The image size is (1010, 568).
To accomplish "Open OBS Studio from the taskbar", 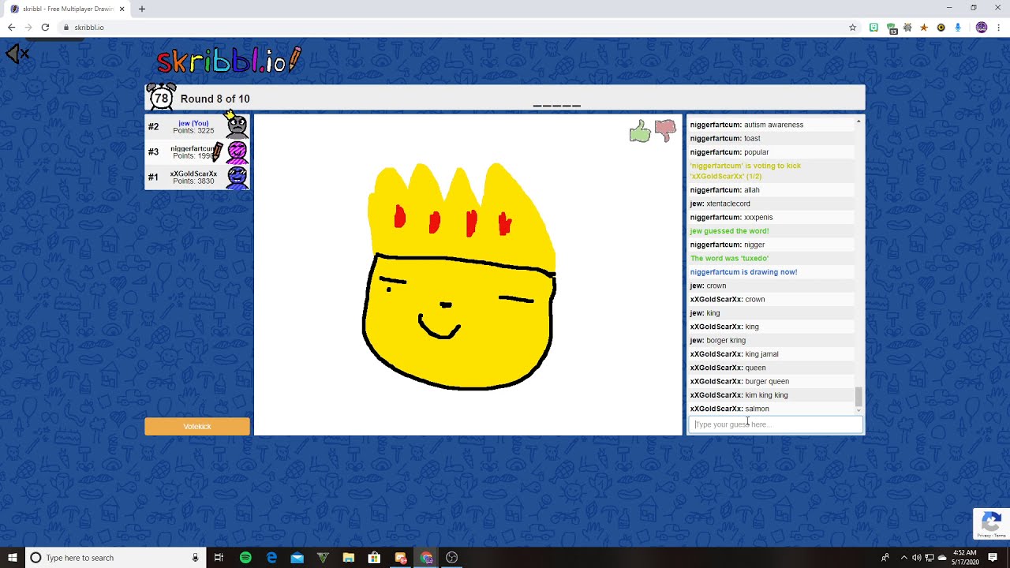I will pyautogui.click(x=451, y=558).
